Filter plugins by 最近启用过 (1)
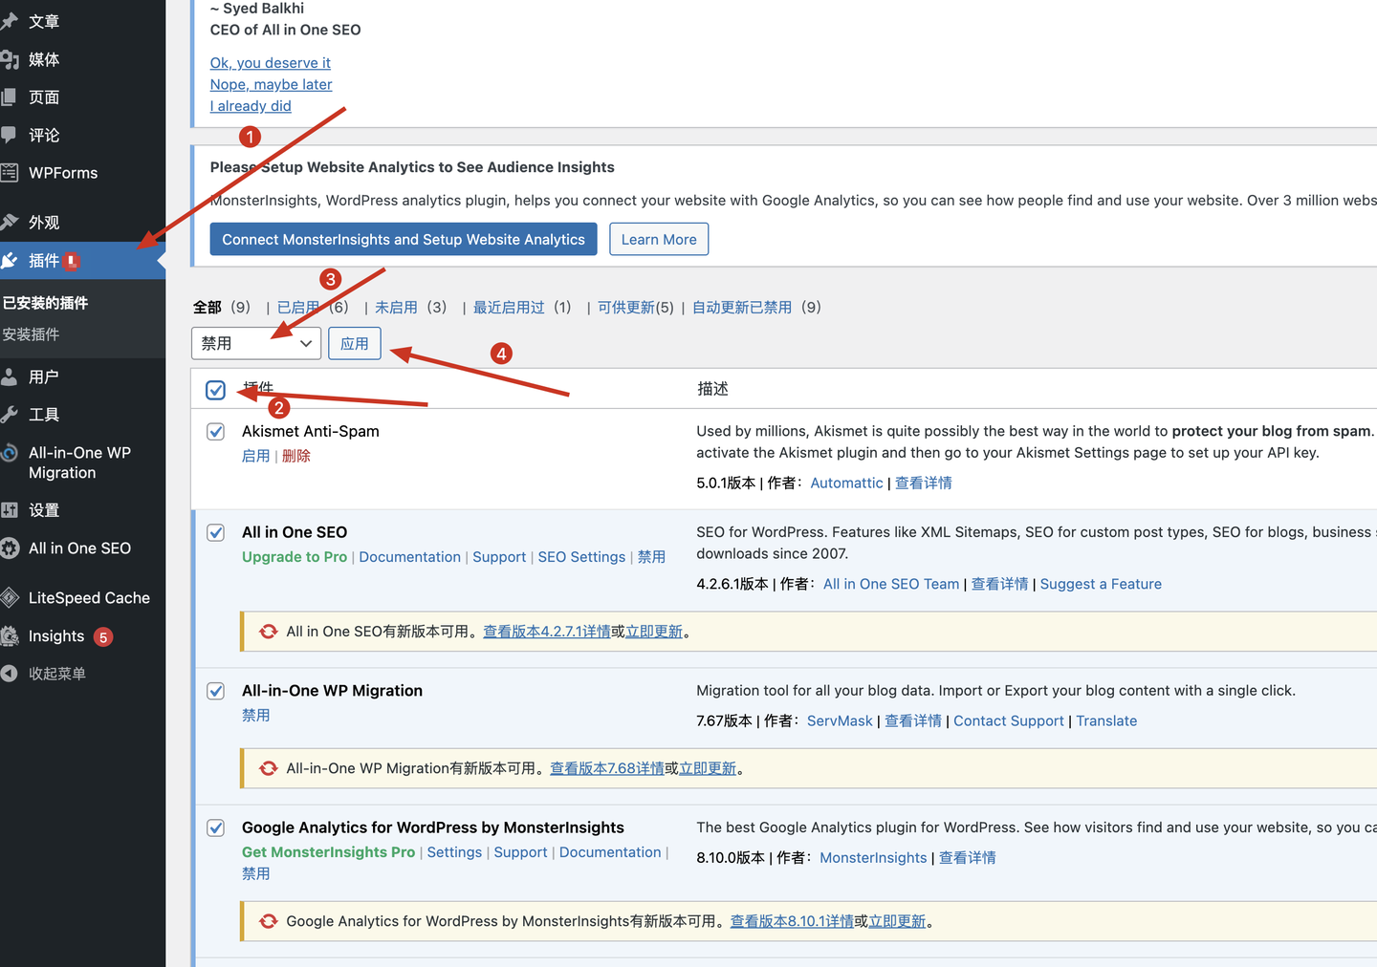The image size is (1377, 967). coord(522,308)
